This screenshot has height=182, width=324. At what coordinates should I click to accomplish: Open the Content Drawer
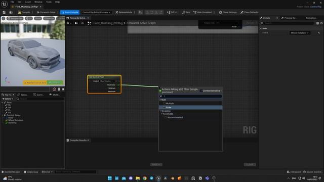11,172
